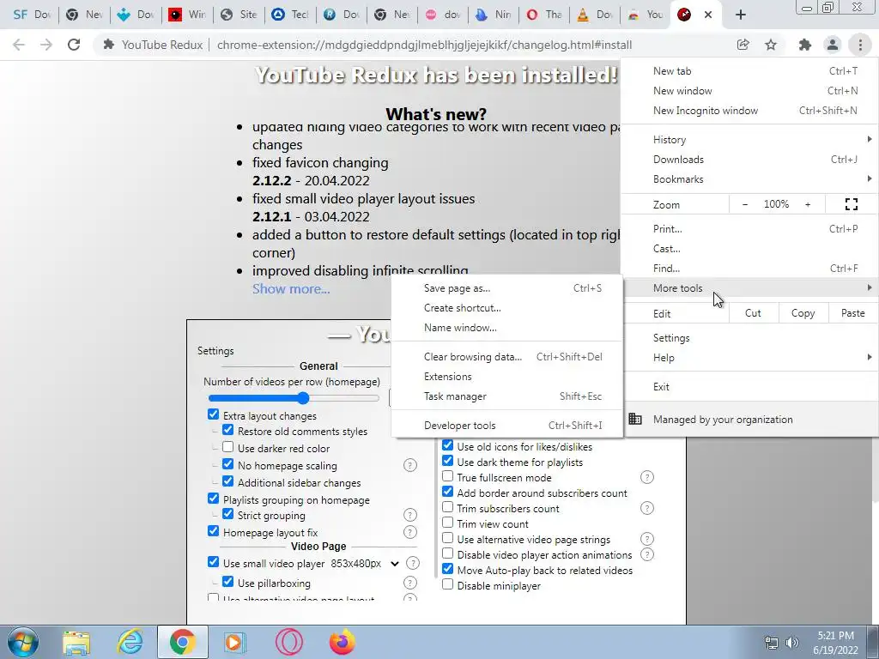
Task: Open Windows Media Player from taskbar
Action: 235,642
